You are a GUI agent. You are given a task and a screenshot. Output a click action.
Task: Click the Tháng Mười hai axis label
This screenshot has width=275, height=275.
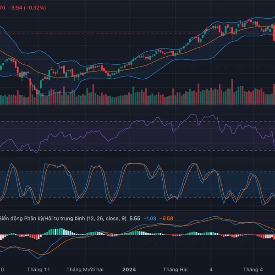tap(85, 269)
